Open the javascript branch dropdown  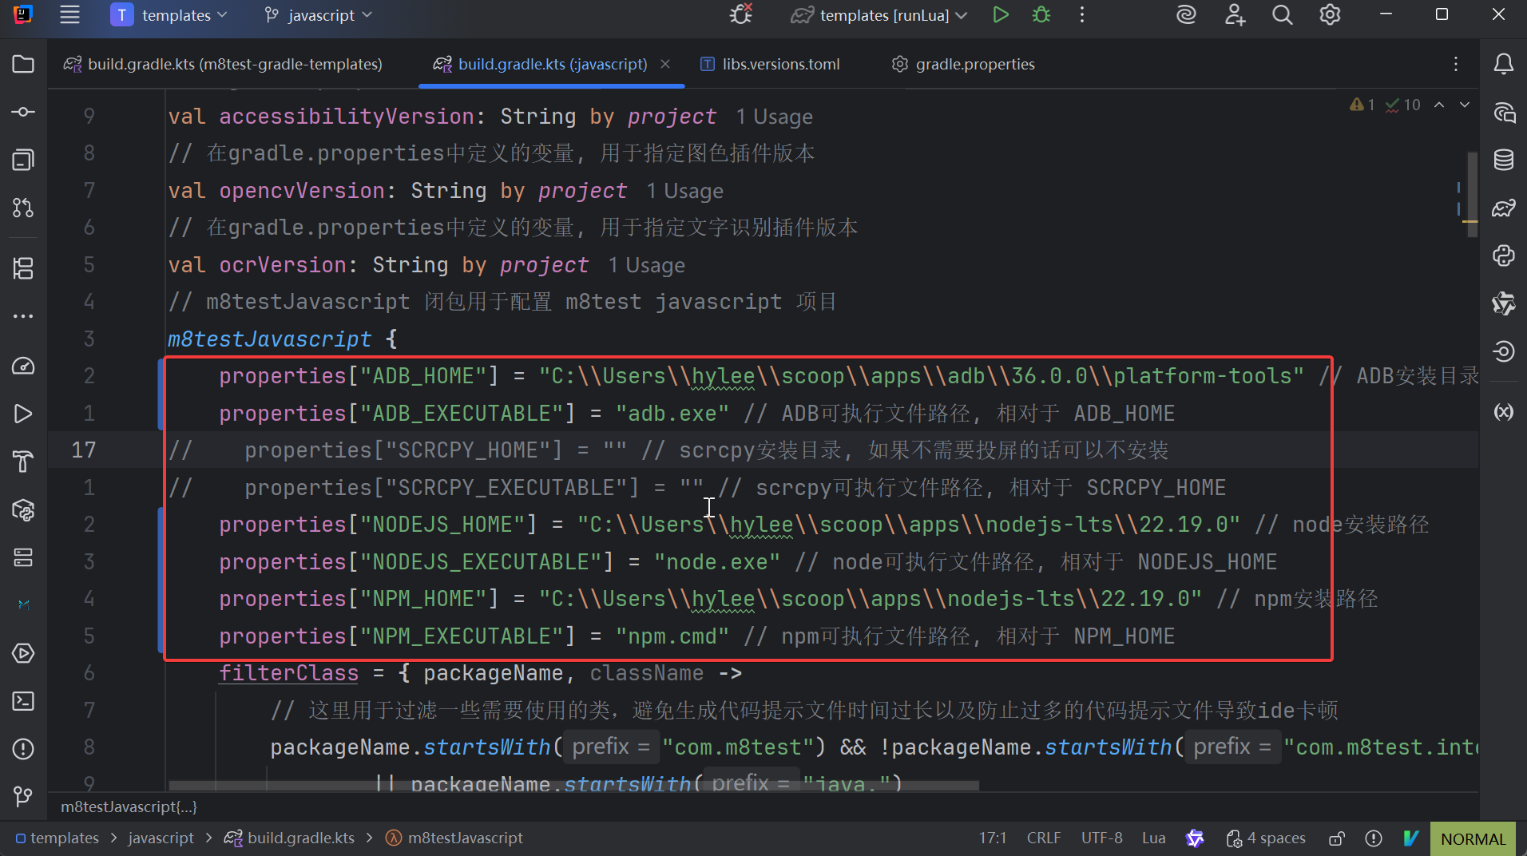tap(319, 15)
